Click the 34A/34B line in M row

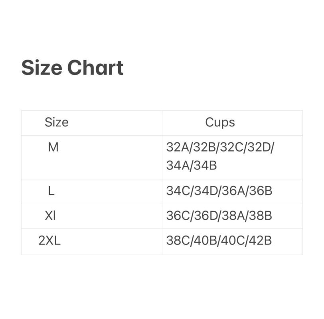point(192,165)
